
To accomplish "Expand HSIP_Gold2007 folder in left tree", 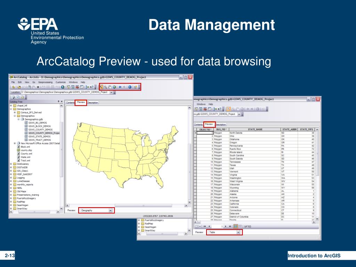I will [11, 174].
